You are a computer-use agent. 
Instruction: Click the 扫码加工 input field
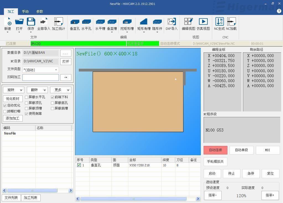[x=41, y=78]
